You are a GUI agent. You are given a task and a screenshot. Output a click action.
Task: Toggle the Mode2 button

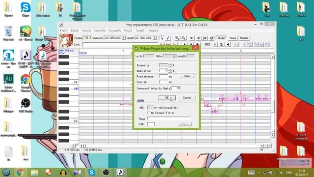pos(221,38)
